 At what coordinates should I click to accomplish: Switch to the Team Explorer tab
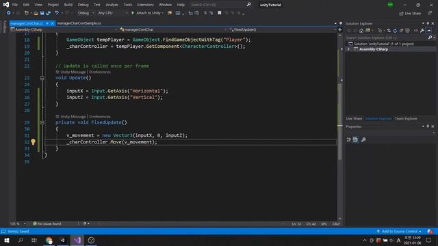(x=406, y=118)
